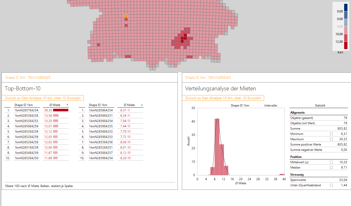Viewport: 351px width, 206px height.
Task: Click 'Zurück zu Geo-Analyse' link under Verteilungsanalyse
Action: (x=223, y=98)
